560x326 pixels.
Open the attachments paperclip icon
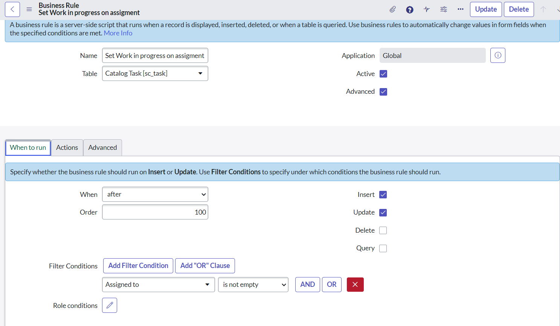tap(392, 9)
